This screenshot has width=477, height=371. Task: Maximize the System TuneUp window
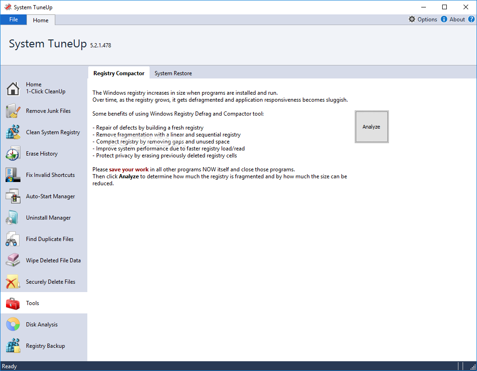(x=444, y=7)
